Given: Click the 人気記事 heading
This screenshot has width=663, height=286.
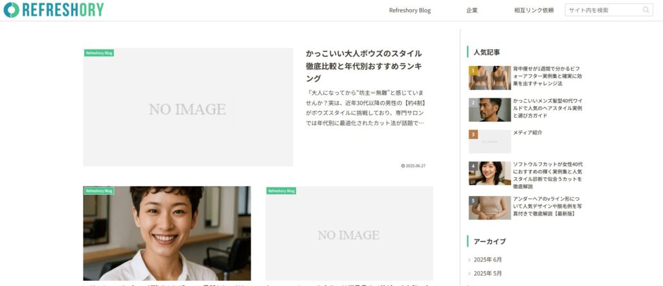Looking at the screenshot, I should tap(487, 52).
